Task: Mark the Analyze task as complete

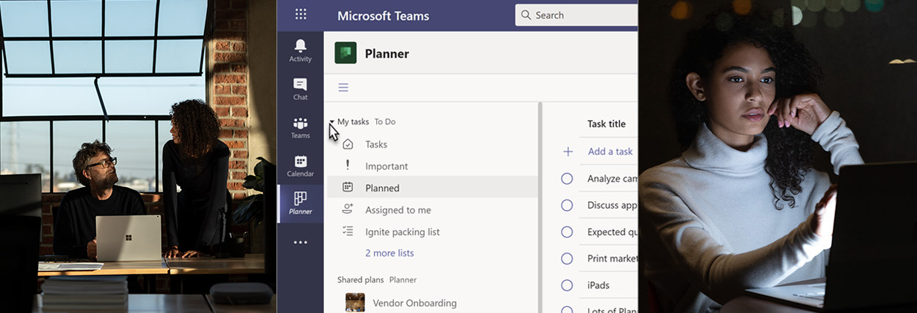Action: (x=567, y=178)
